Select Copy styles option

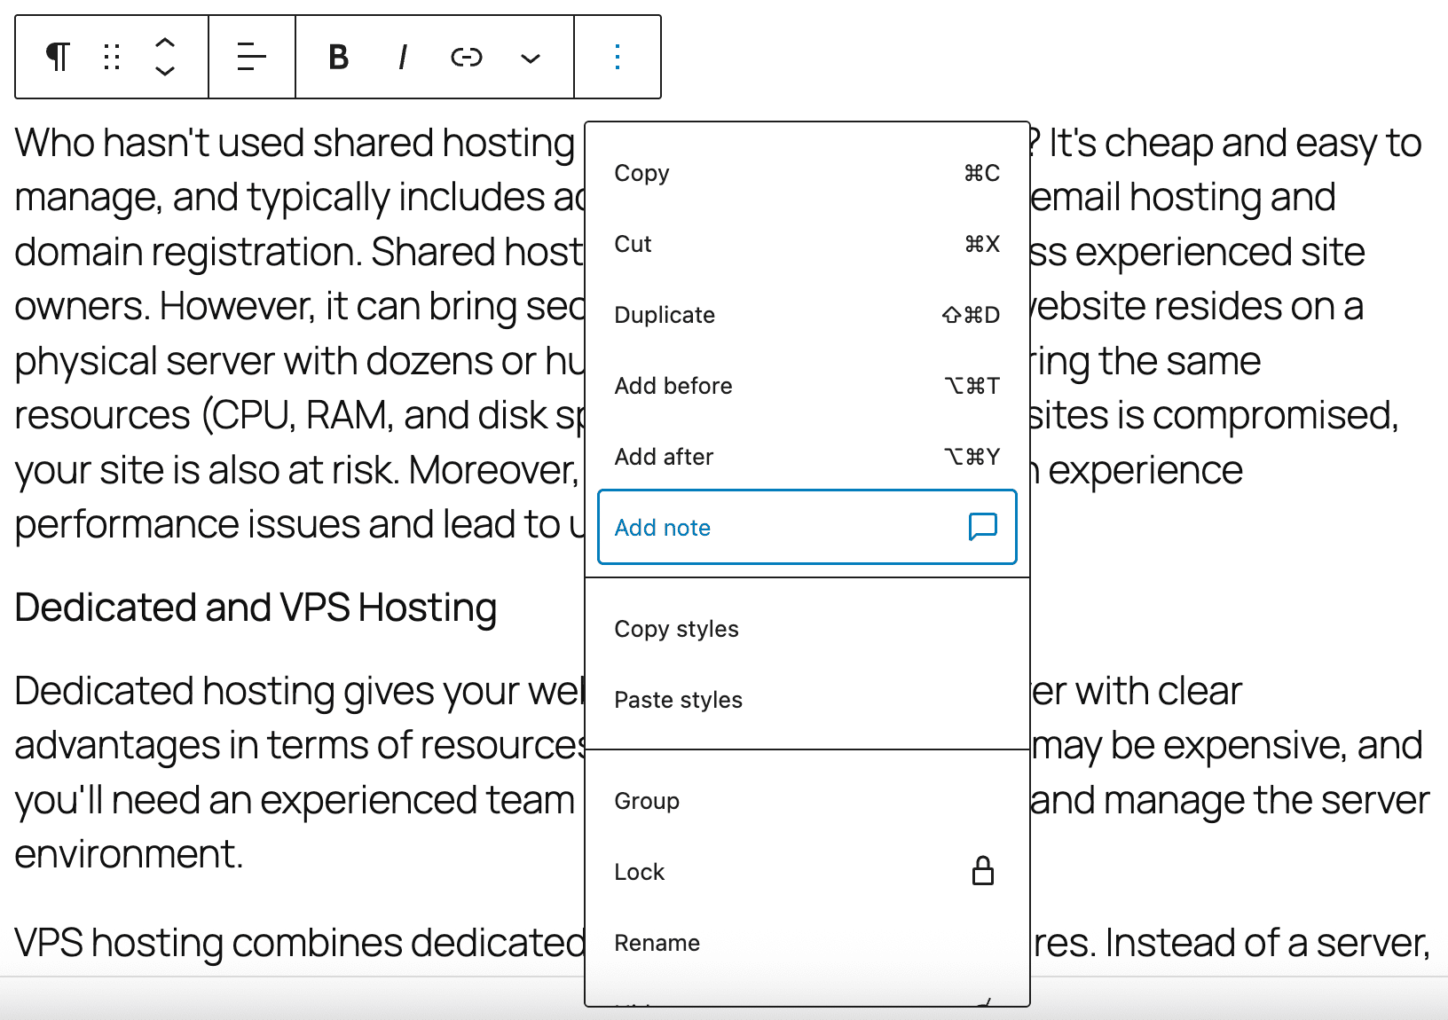click(676, 628)
